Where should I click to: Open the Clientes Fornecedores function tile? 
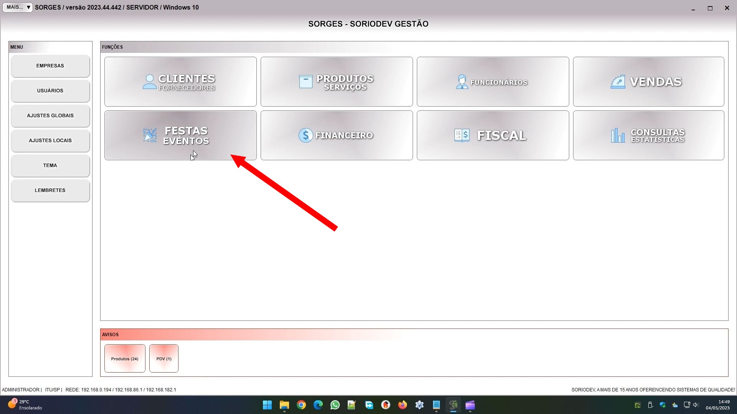point(180,82)
